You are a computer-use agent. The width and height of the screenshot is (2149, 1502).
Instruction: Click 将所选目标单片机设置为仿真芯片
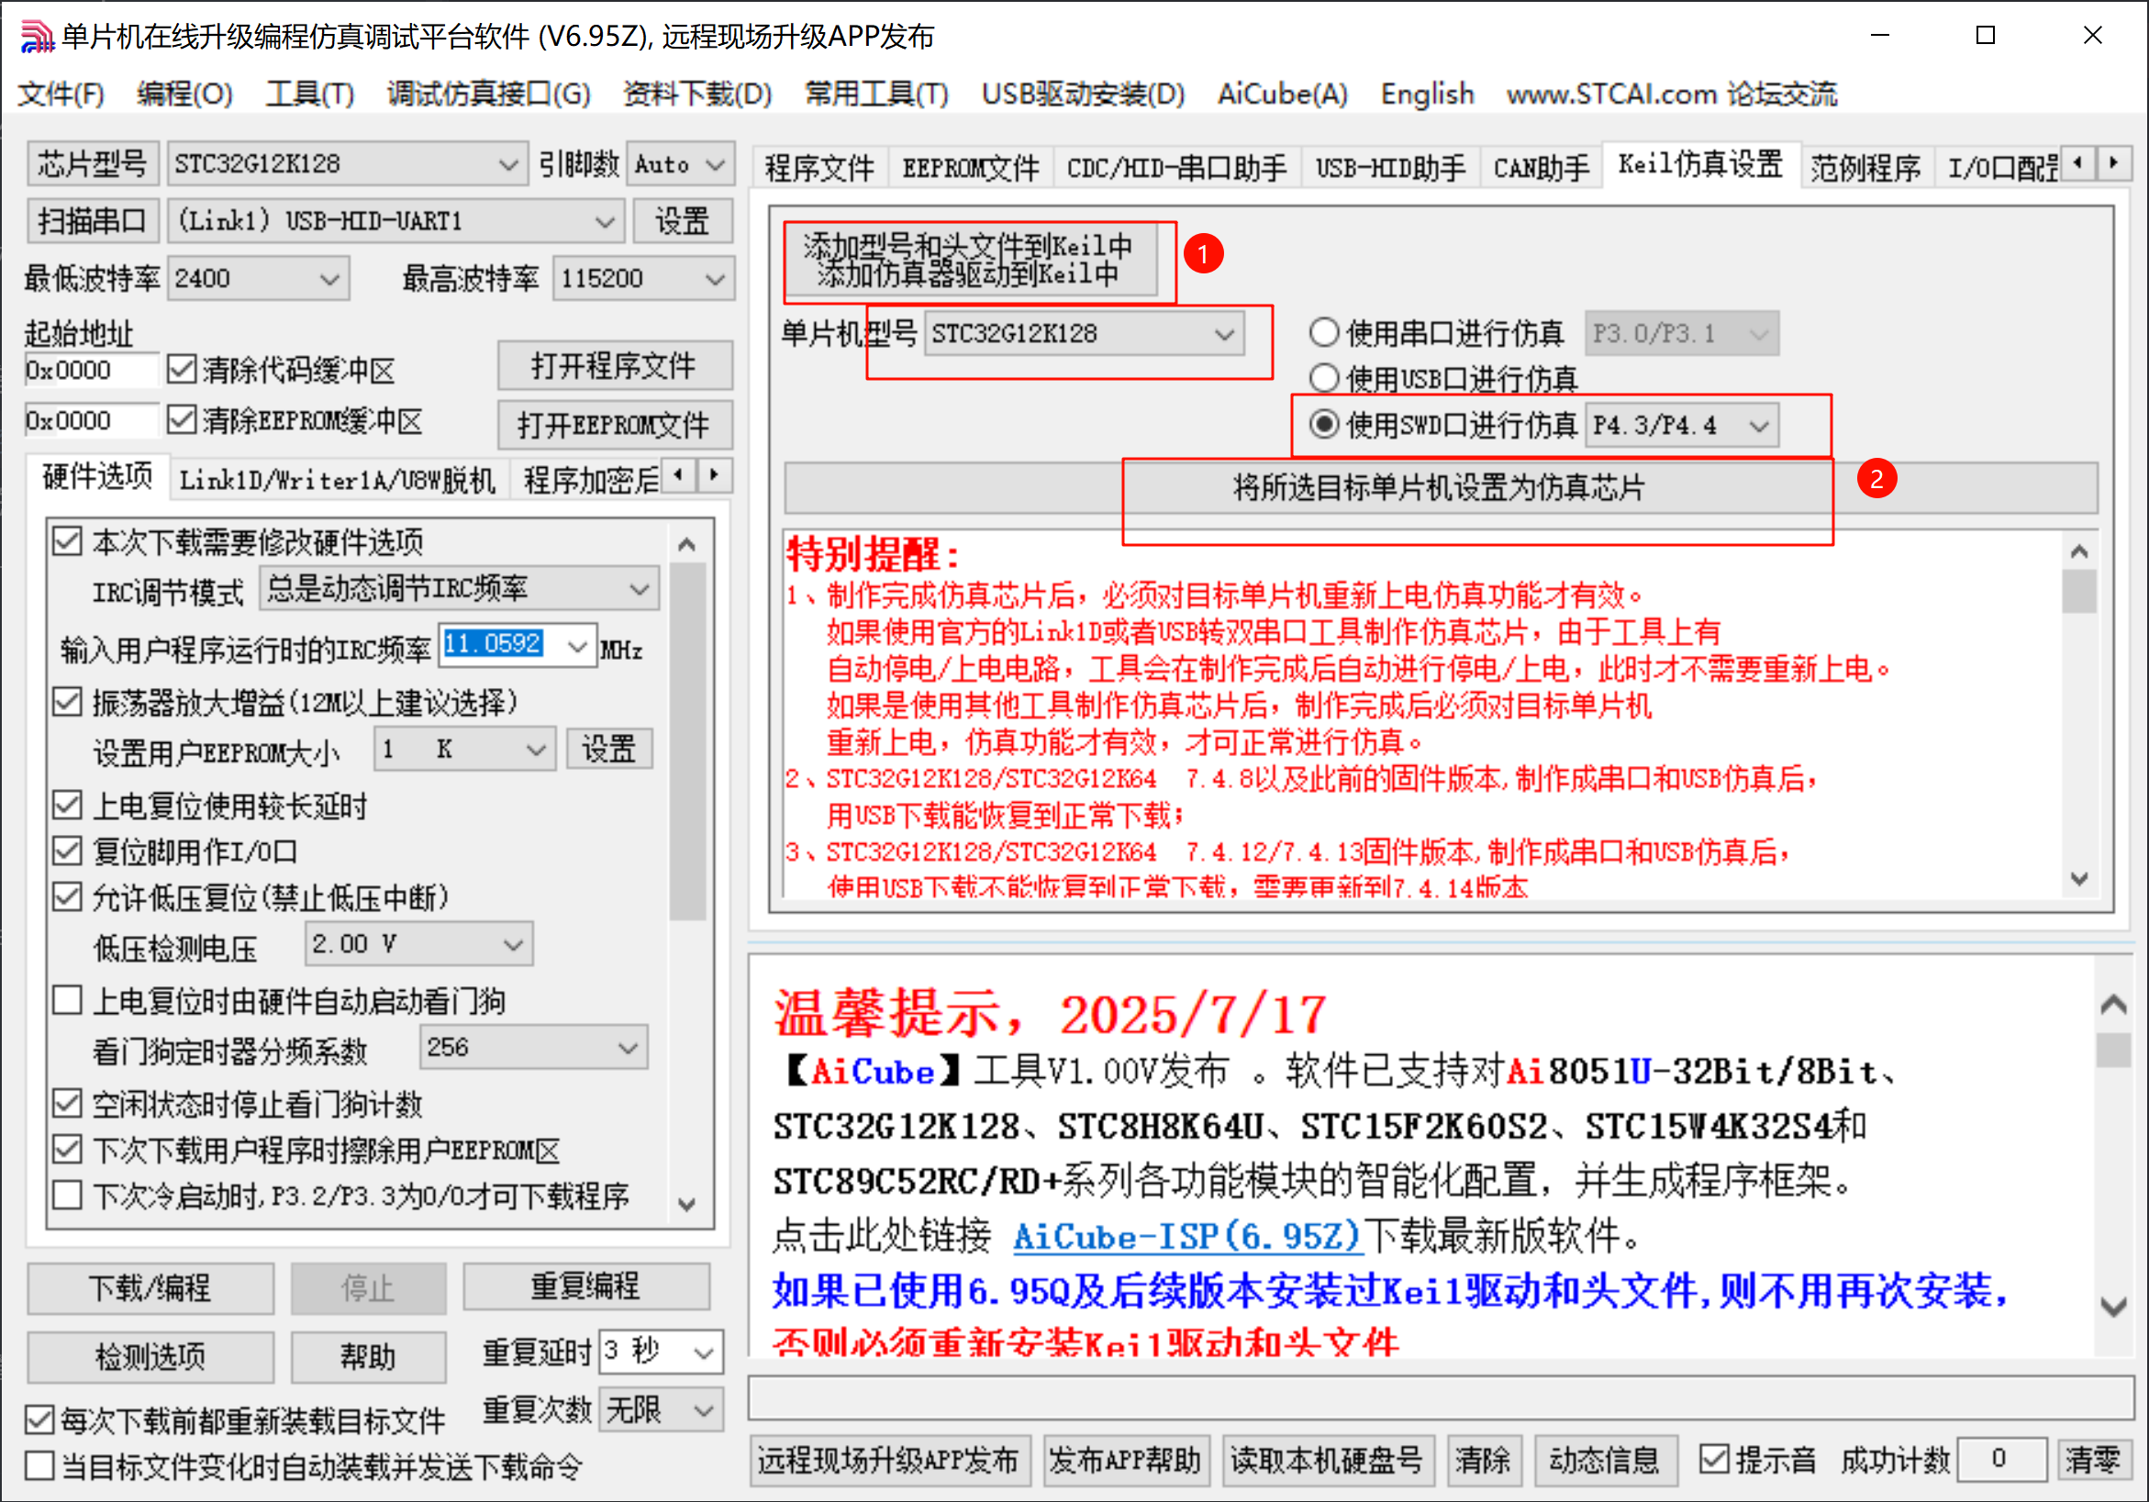(x=1437, y=486)
